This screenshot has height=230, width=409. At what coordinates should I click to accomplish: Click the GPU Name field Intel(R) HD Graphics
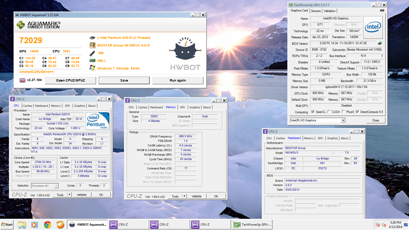coord(336,18)
